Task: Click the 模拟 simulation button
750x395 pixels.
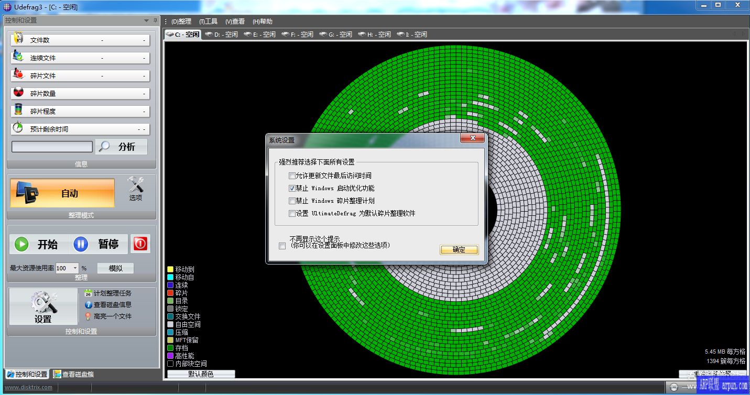Action: 115,268
